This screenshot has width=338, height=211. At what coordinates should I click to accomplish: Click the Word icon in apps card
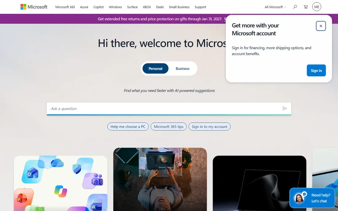(96, 204)
